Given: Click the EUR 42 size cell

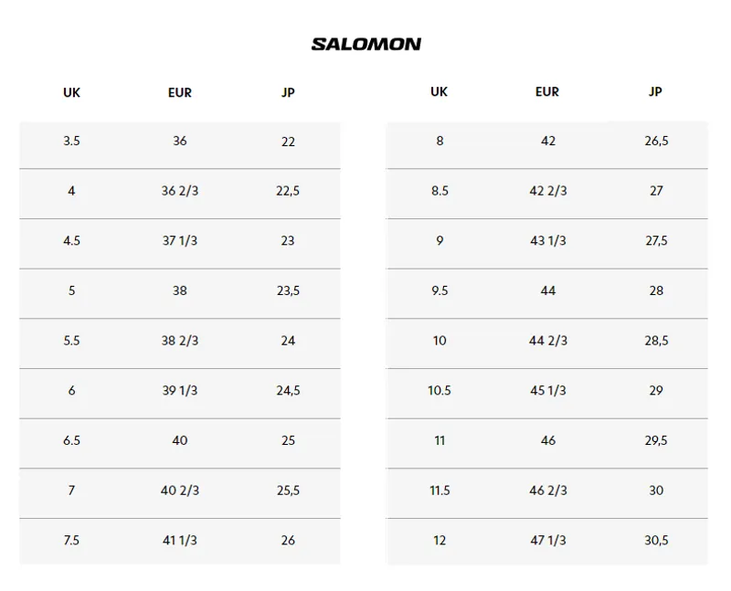Looking at the screenshot, I should [x=548, y=141].
